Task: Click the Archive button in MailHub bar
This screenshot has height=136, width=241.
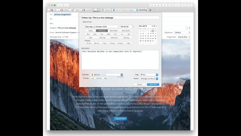Action: coord(86,10)
